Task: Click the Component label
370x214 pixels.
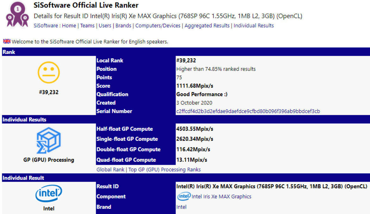Action: point(111,196)
